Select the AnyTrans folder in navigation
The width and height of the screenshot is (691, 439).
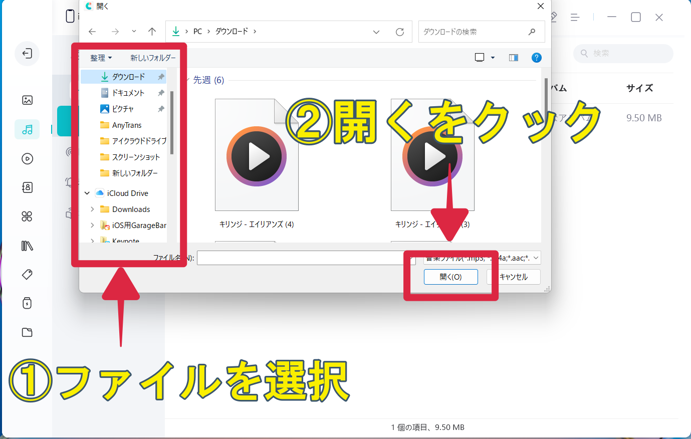click(126, 125)
